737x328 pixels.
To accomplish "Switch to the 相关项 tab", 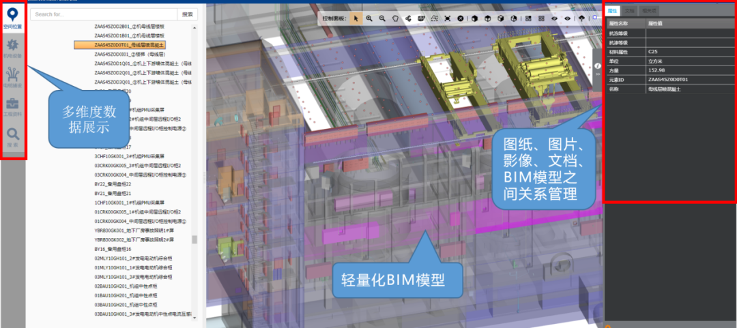I will [649, 11].
